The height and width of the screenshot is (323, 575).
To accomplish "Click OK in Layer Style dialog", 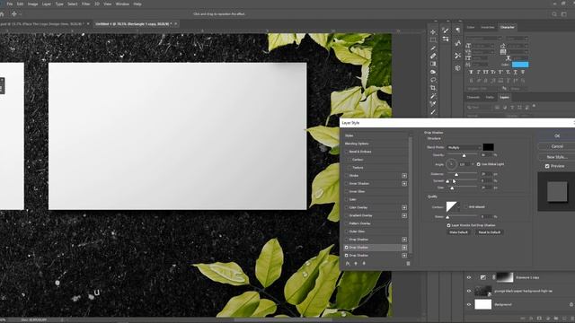I will (557, 135).
